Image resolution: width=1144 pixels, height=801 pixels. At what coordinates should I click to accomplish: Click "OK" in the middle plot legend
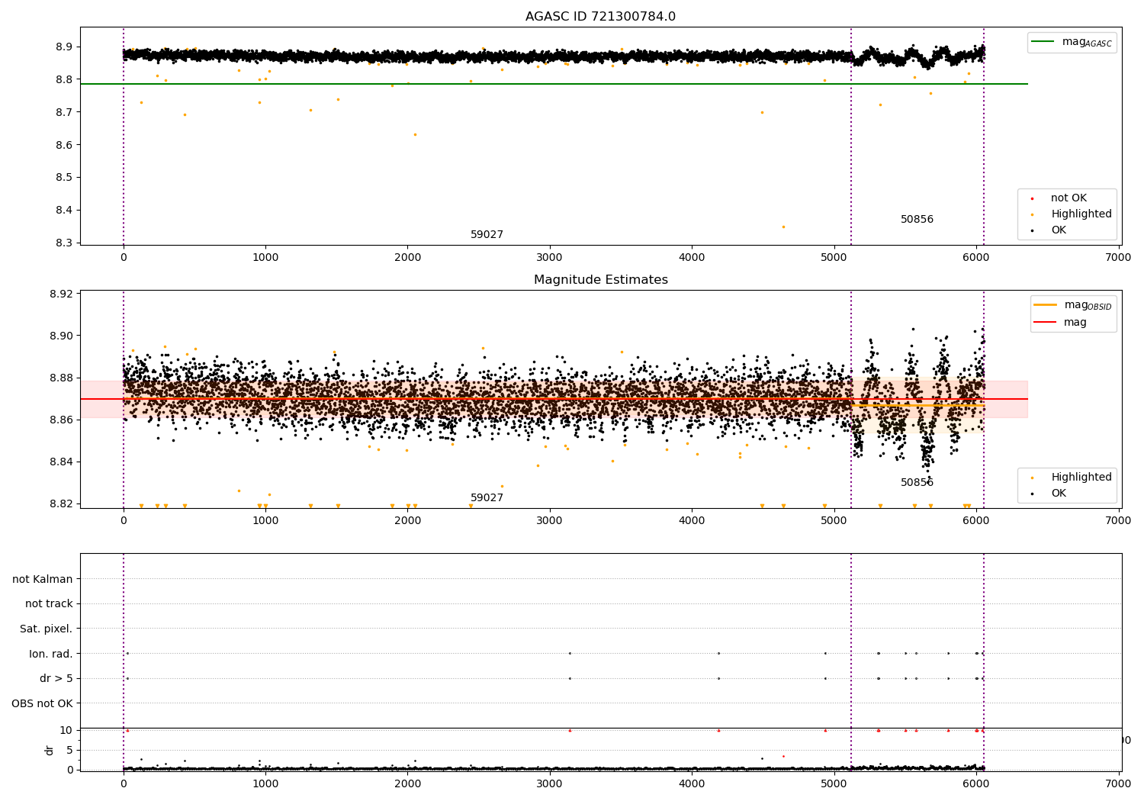[1059, 494]
